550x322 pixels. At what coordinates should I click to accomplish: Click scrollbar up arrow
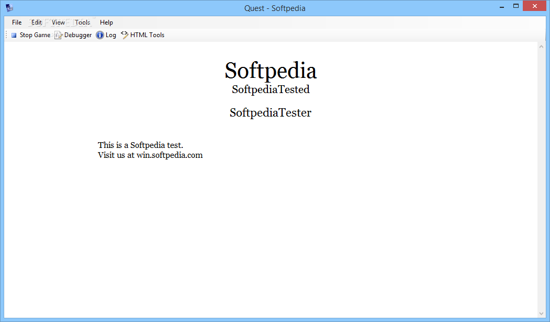541,47
